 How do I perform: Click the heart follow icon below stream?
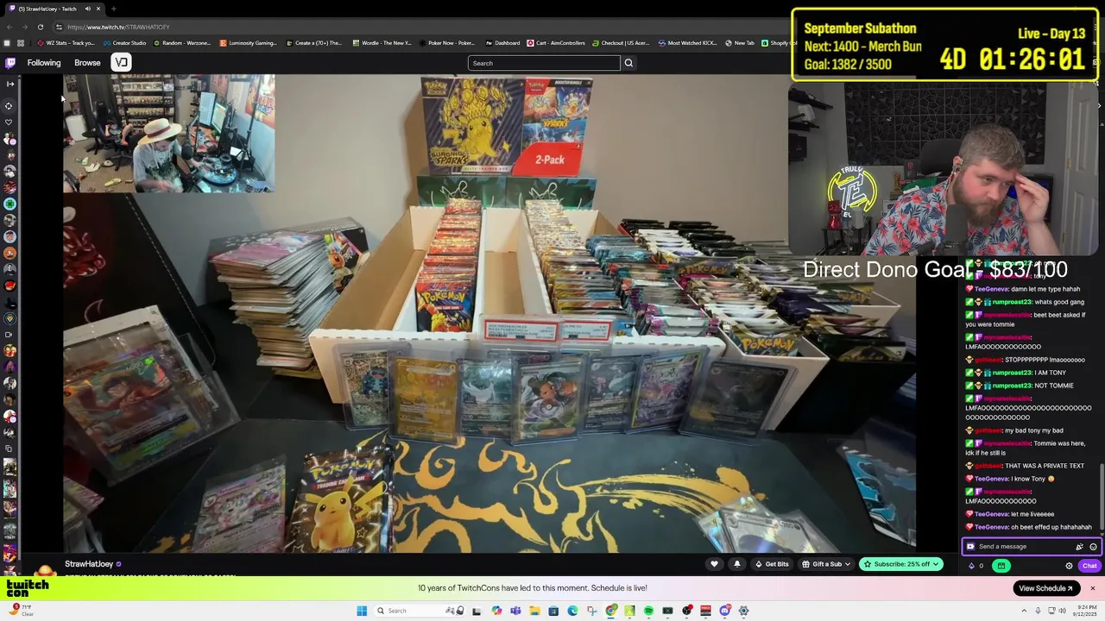(x=714, y=564)
